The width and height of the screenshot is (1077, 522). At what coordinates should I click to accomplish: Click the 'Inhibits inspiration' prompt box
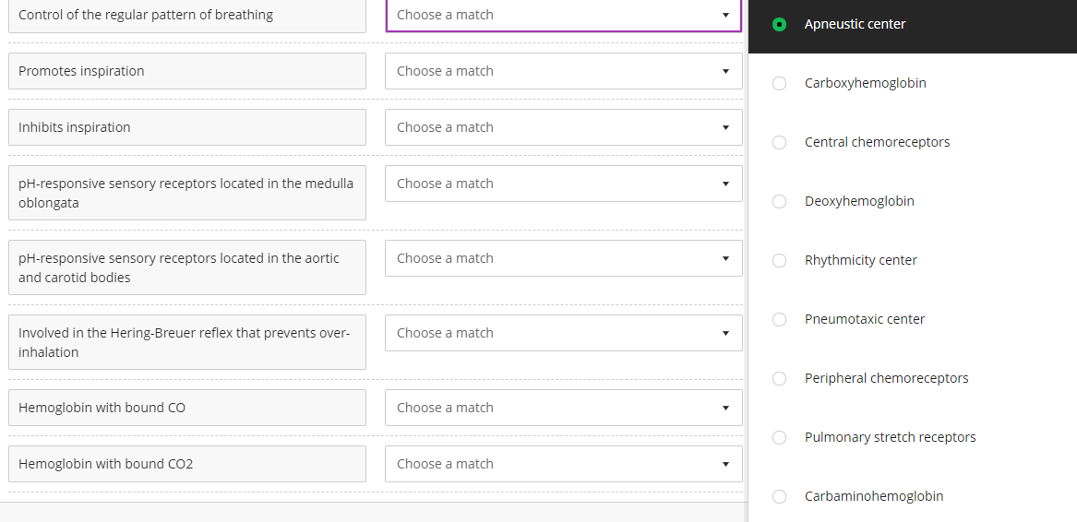tap(187, 127)
